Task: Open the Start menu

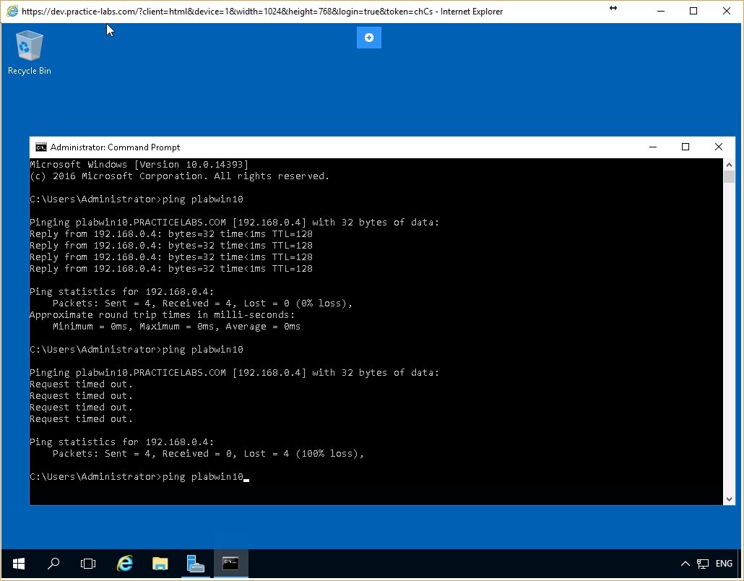Action: pos(17,563)
